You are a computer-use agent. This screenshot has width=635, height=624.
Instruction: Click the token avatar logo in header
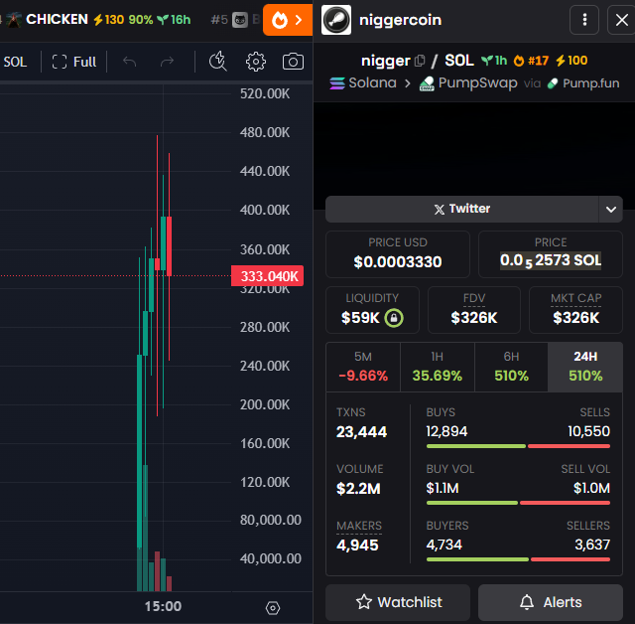[336, 20]
